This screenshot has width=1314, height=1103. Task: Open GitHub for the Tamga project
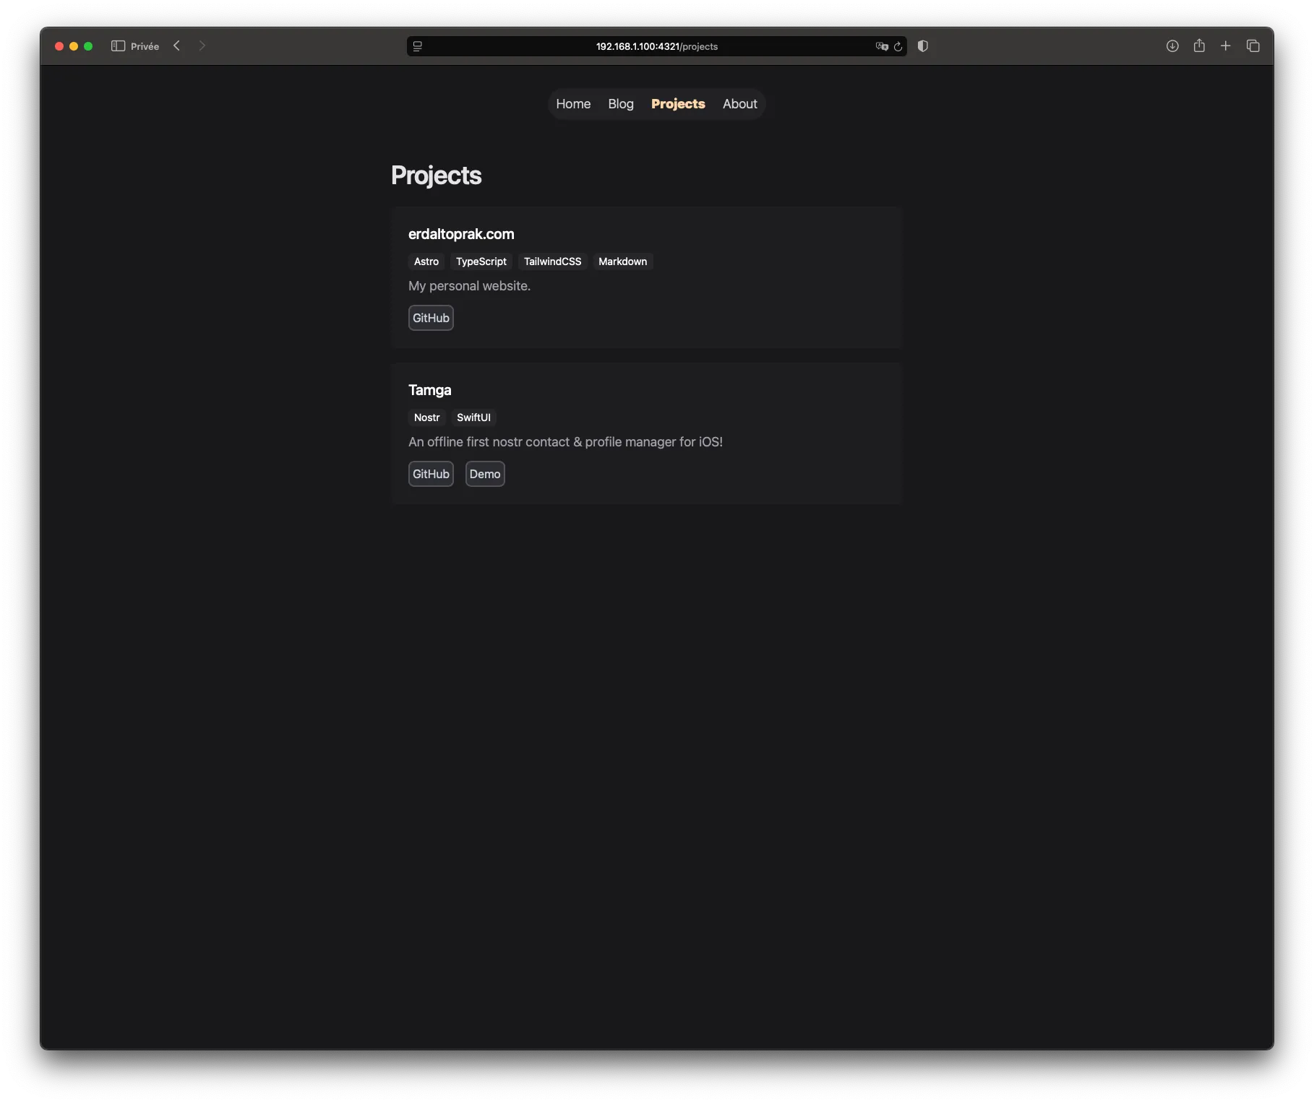[431, 474]
